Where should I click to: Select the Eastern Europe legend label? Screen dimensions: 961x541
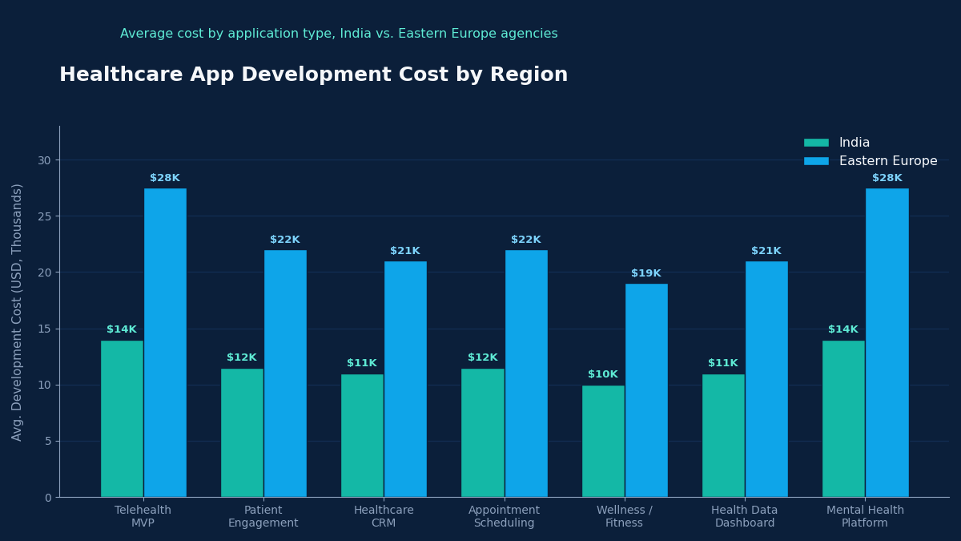pyautogui.click(x=888, y=161)
